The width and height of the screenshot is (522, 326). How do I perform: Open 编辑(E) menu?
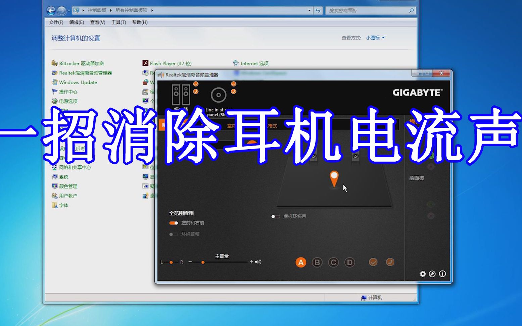click(77, 22)
